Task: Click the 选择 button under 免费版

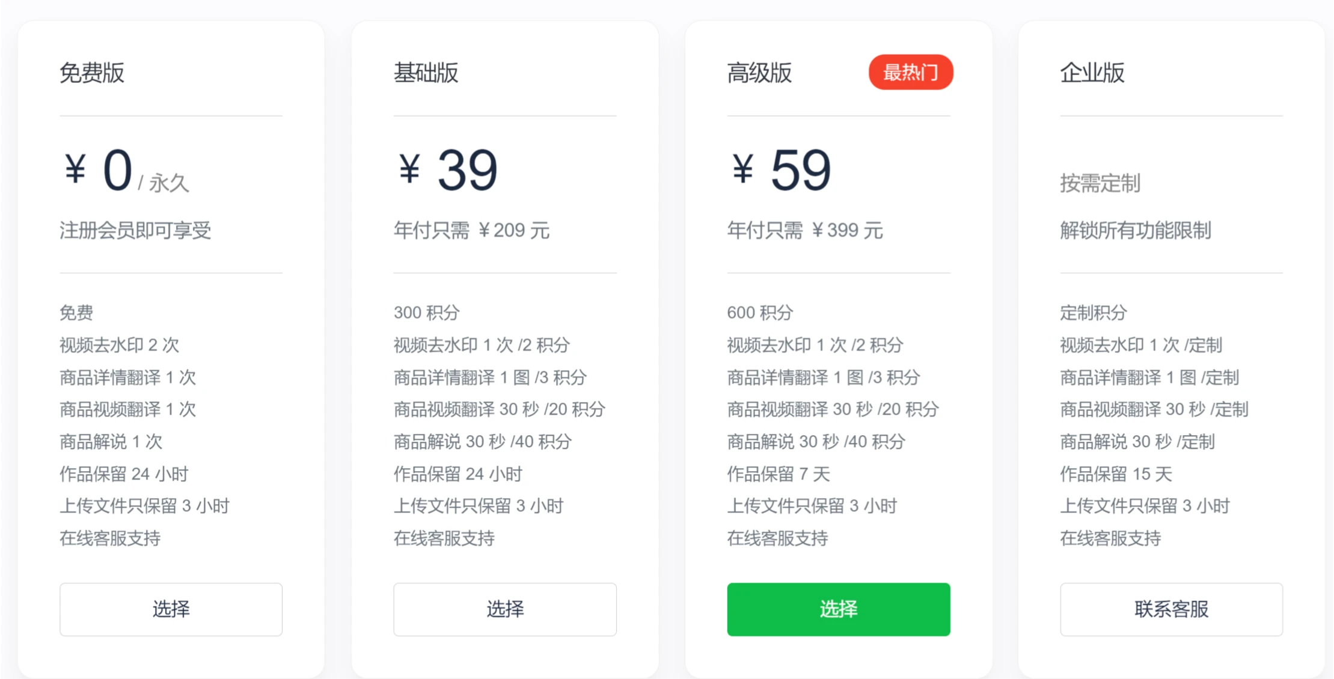Action: (x=170, y=609)
